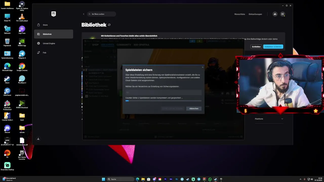Open the Epic Games taskbar icon
Image resolution: width=324 pixels, height=182 pixels.
pos(221,179)
